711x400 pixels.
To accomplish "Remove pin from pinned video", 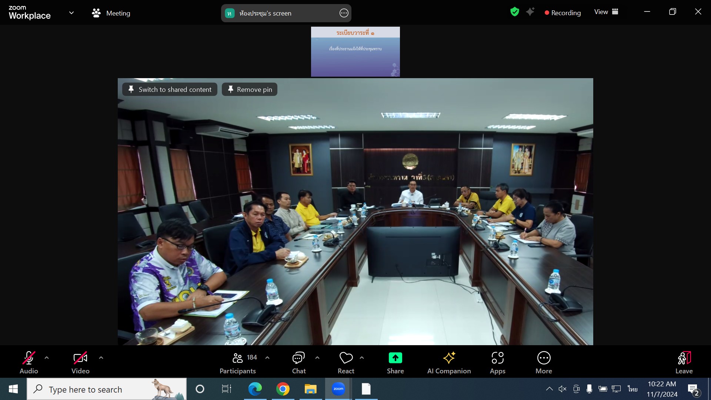I will coord(250,89).
